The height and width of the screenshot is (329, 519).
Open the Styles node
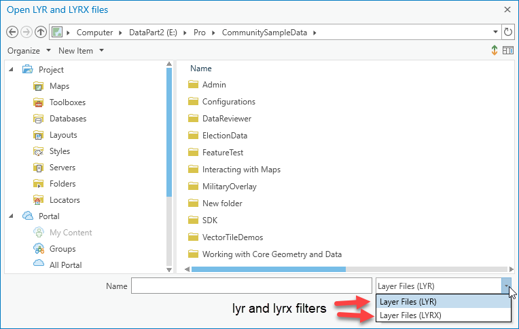tap(59, 151)
